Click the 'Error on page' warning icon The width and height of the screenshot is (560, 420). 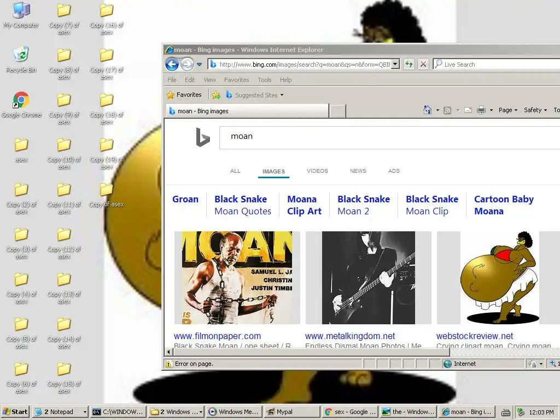(168, 364)
